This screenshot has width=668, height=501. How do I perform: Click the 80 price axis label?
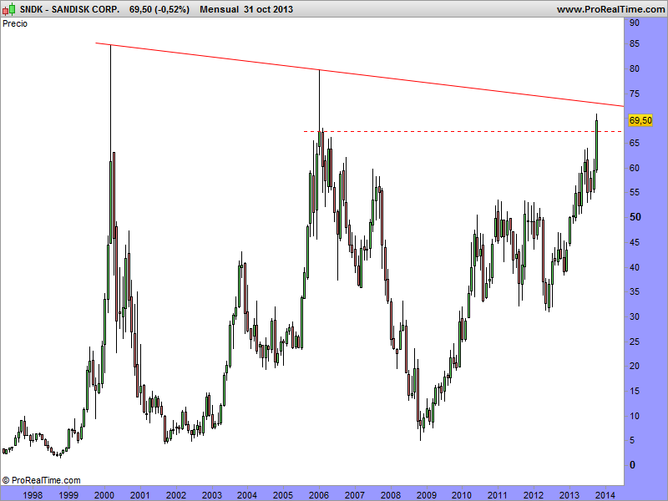[635, 68]
